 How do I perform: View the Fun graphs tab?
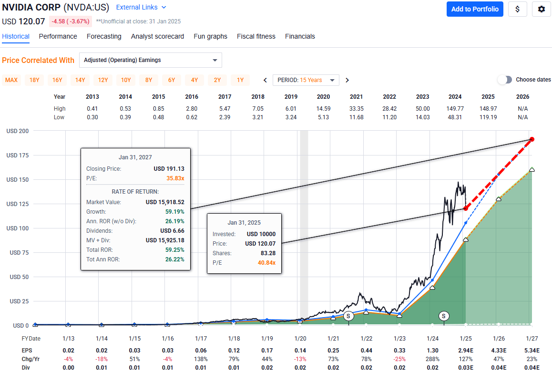click(210, 36)
